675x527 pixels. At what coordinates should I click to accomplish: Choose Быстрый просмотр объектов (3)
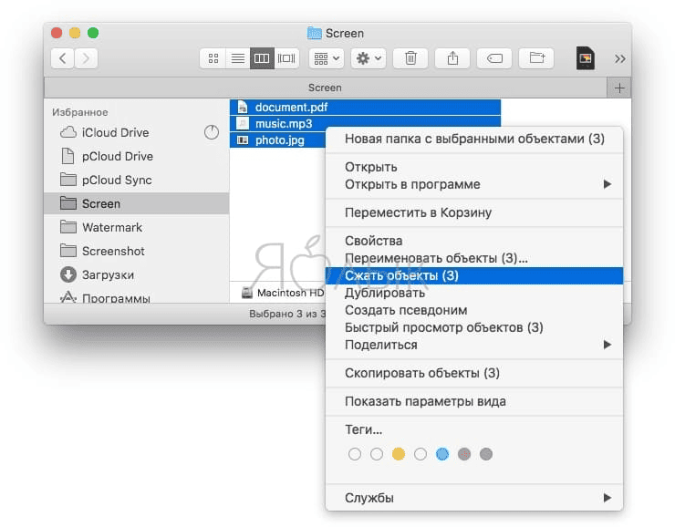pos(474,327)
